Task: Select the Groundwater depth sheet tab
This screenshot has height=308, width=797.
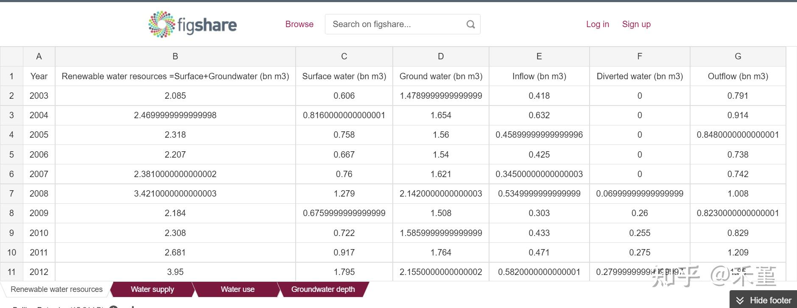Action: tap(323, 289)
